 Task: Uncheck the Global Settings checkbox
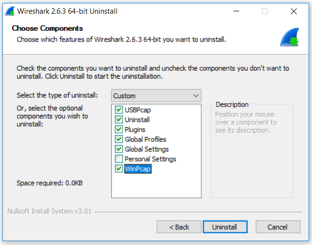click(x=119, y=149)
